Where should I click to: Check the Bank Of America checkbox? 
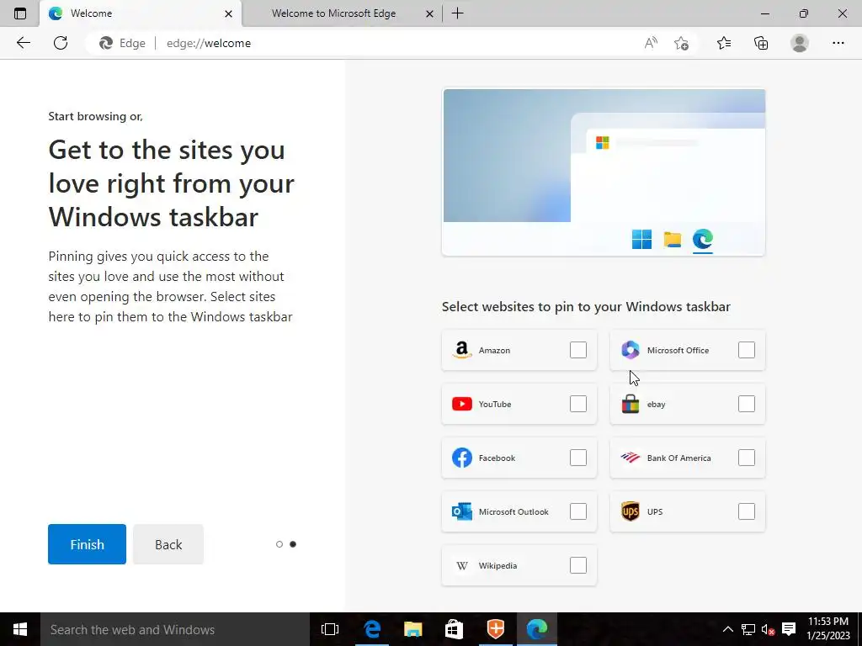pyautogui.click(x=747, y=458)
